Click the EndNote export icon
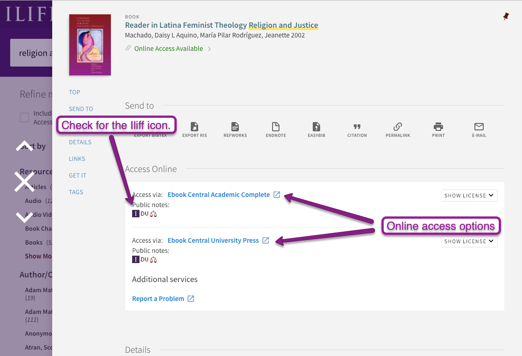 [x=276, y=127]
